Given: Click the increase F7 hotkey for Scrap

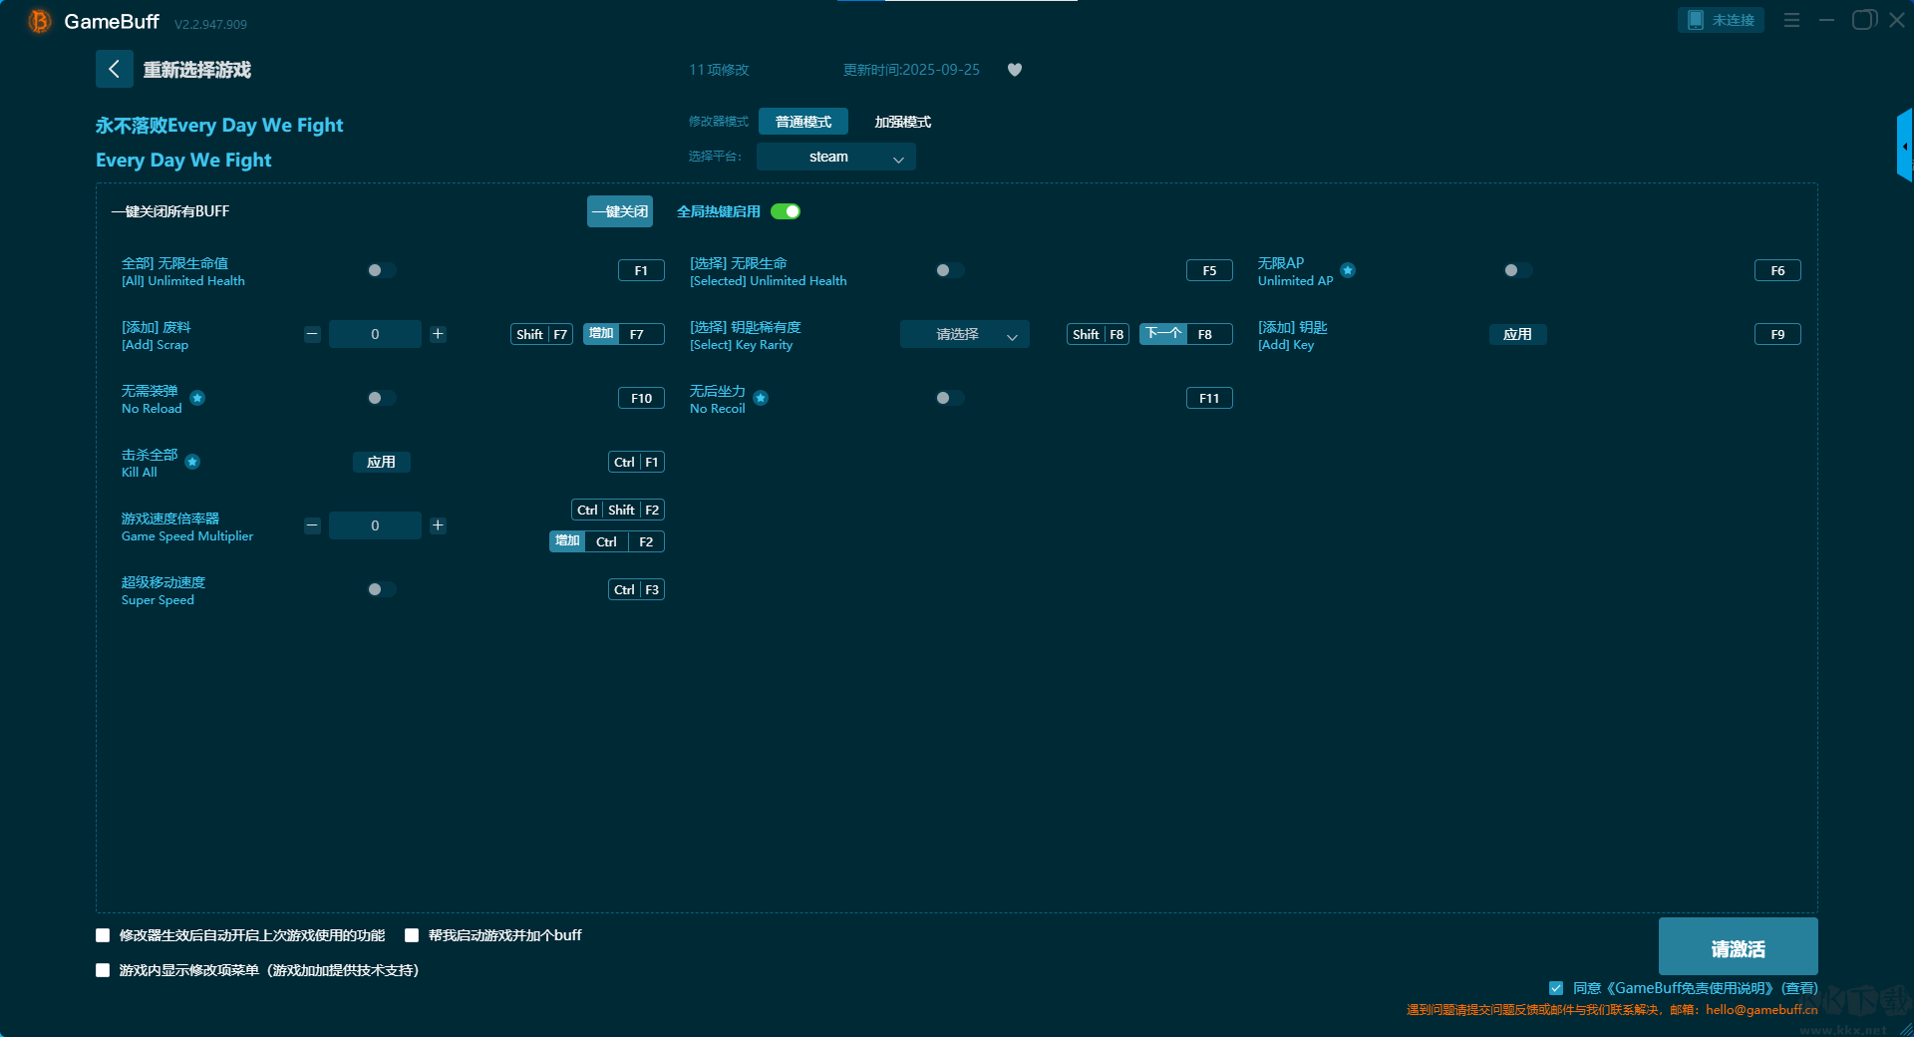Looking at the screenshot, I should click(x=624, y=334).
